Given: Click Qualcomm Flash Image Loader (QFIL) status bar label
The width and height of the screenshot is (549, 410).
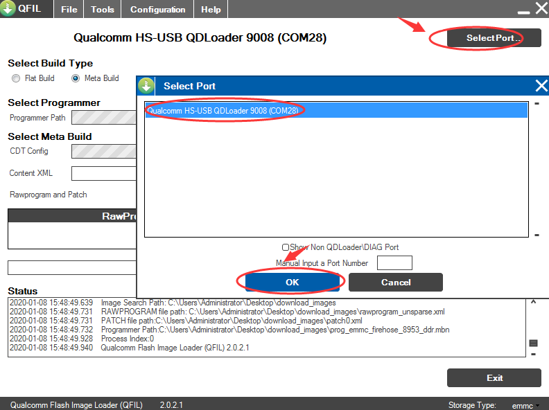Looking at the screenshot, I should point(76,404).
